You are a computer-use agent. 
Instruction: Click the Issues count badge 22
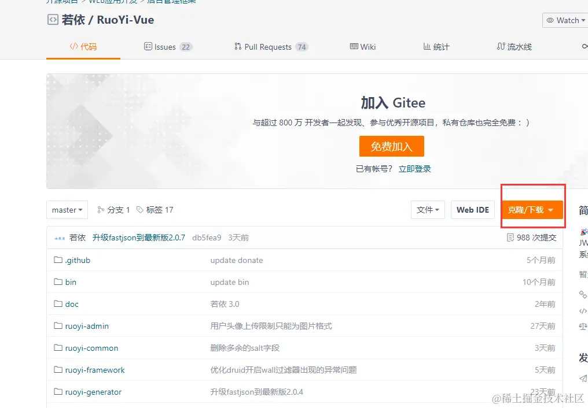click(186, 47)
